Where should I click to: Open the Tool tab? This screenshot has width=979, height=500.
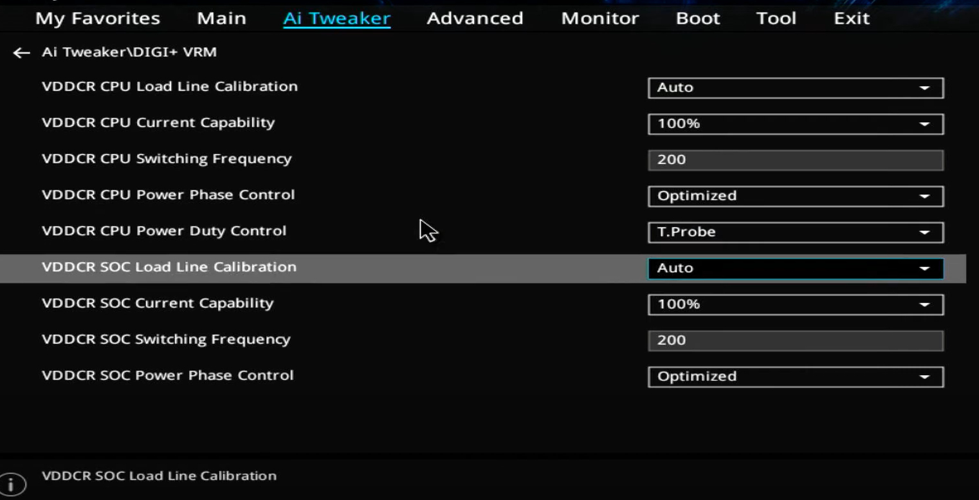[776, 19]
